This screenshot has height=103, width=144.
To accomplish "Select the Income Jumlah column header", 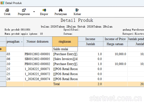I will pos(90,44).
